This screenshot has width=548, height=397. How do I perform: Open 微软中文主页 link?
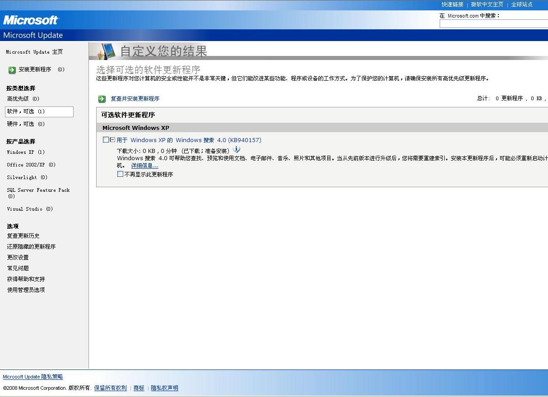point(487,5)
